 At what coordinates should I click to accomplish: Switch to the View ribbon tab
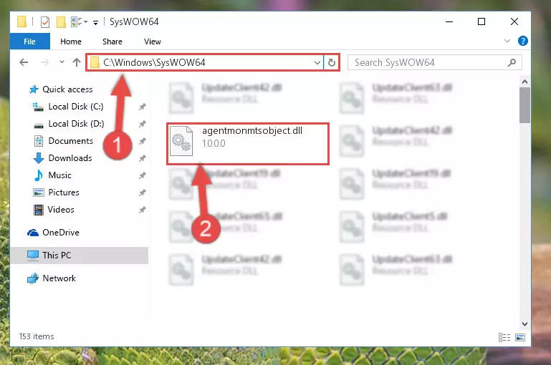coord(153,42)
